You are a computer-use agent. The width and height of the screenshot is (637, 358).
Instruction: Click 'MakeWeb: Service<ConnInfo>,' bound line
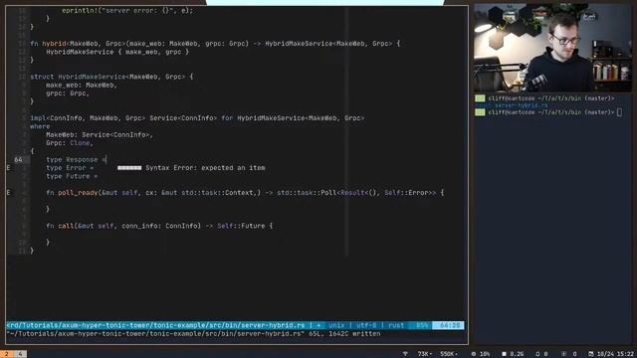point(100,135)
